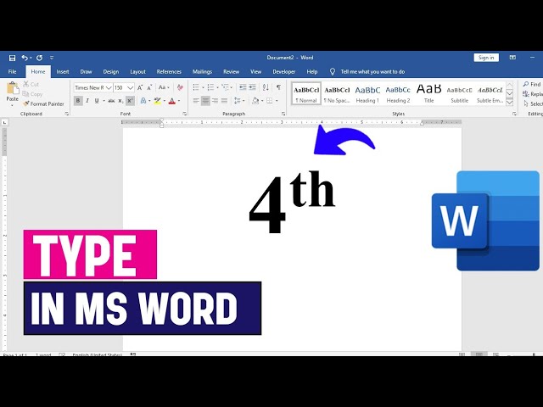Click the Save icon in quick access toolbar
This screenshot has width=543, height=407.
click(13, 58)
